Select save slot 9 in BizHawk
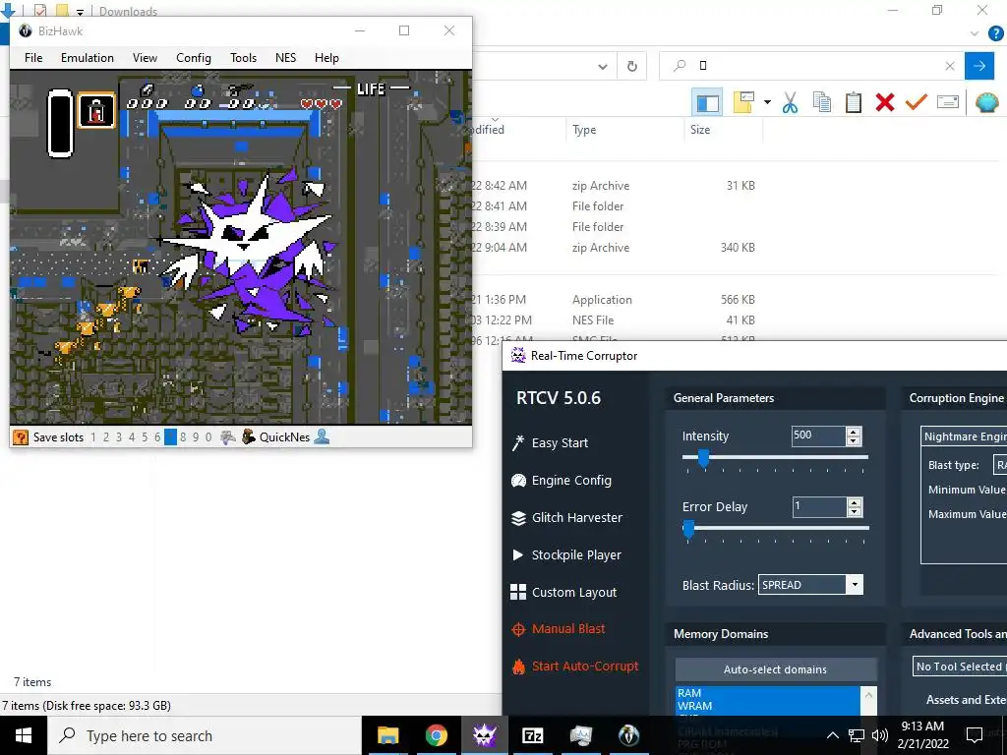Screen dimensions: 1007x755 (196, 437)
